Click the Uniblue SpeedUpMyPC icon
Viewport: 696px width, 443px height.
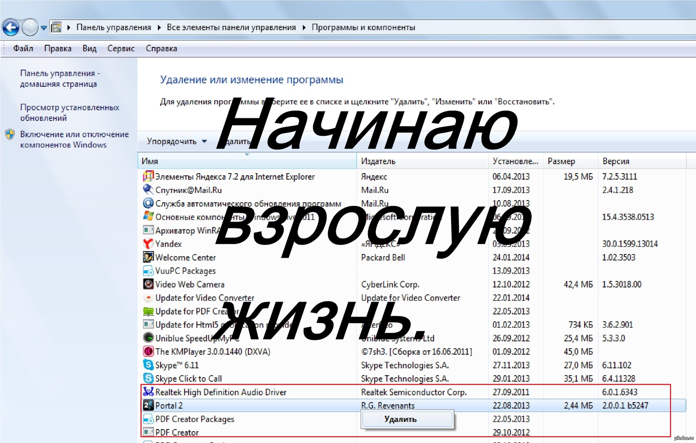coord(148,338)
